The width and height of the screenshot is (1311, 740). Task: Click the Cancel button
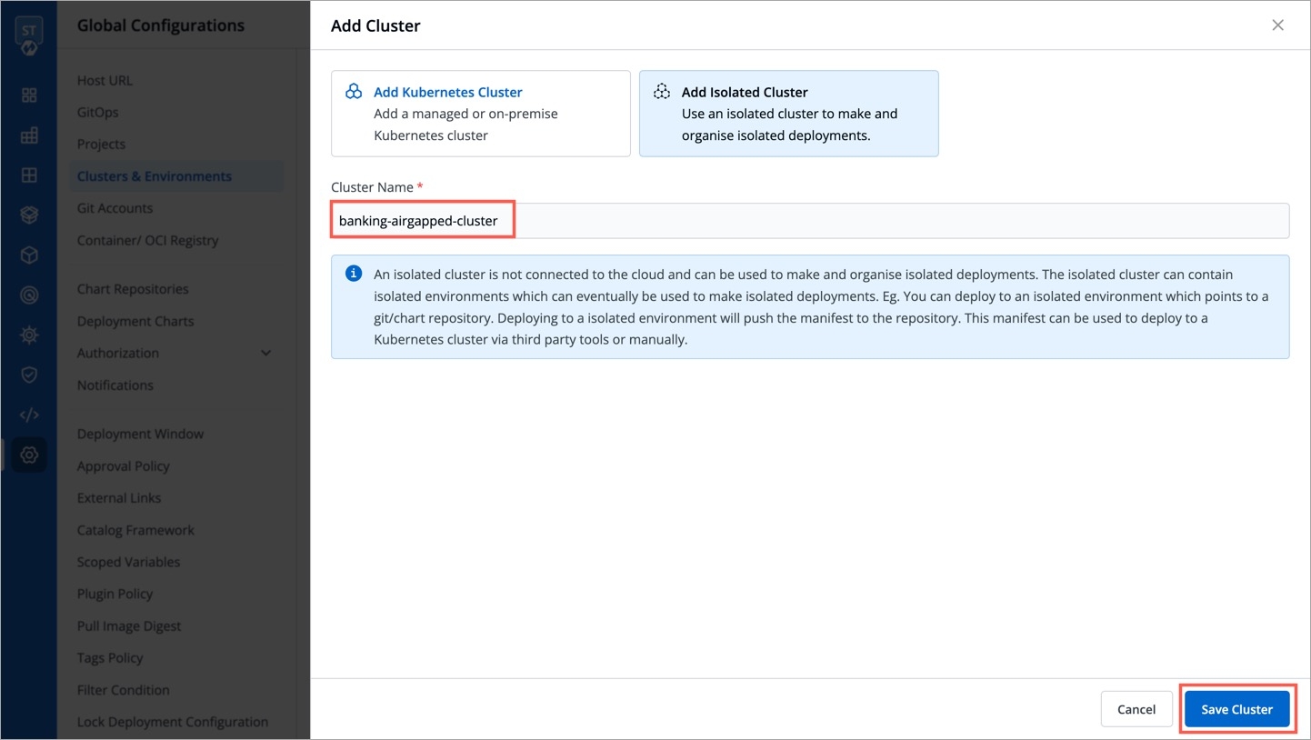point(1136,709)
